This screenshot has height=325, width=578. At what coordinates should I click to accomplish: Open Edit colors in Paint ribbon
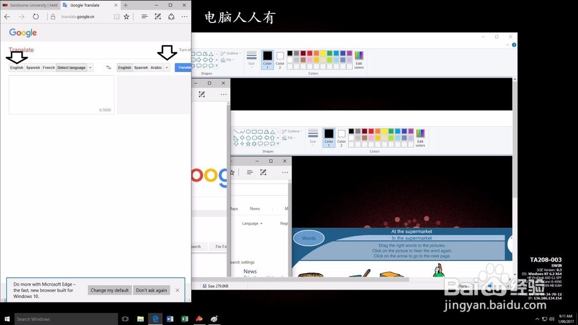359,59
